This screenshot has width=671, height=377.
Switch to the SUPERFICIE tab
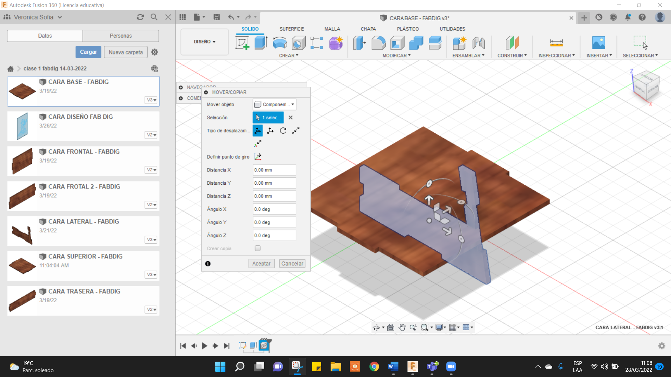click(291, 29)
